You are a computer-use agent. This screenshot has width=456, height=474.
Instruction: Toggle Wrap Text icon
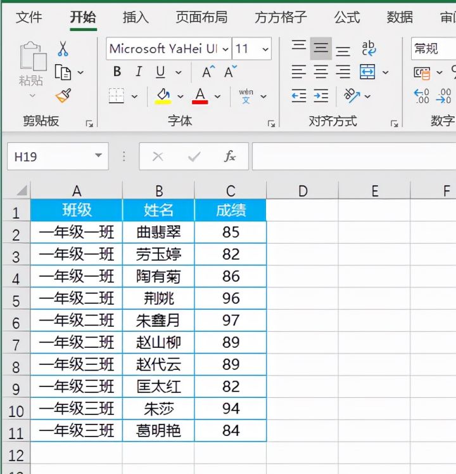tap(369, 49)
